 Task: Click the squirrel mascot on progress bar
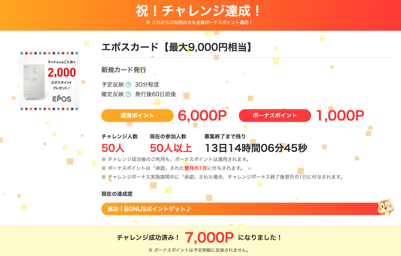(386, 207)
